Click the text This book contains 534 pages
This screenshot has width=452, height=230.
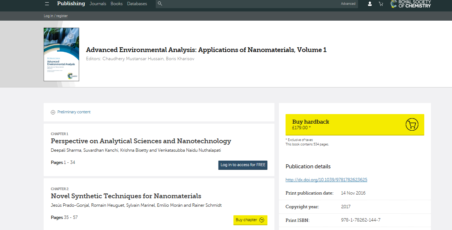(307, 144)
